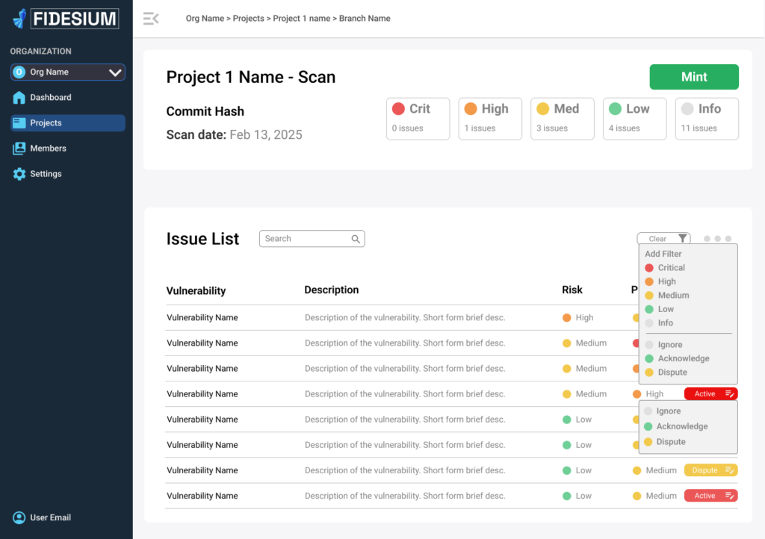Click the Fidesium logo icon
Viewport: 765px width, 539px height.
pos(19,19)
